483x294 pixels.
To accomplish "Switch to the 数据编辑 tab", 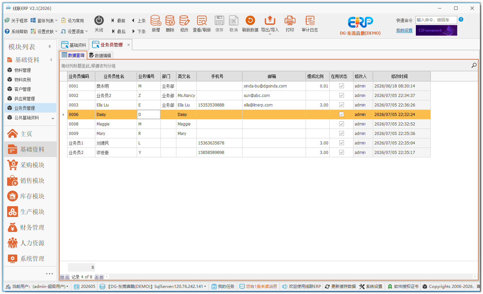I will tap(100, 55).
